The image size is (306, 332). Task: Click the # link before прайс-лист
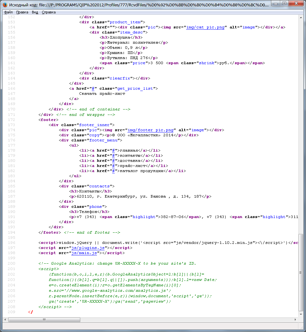(113, 166)
